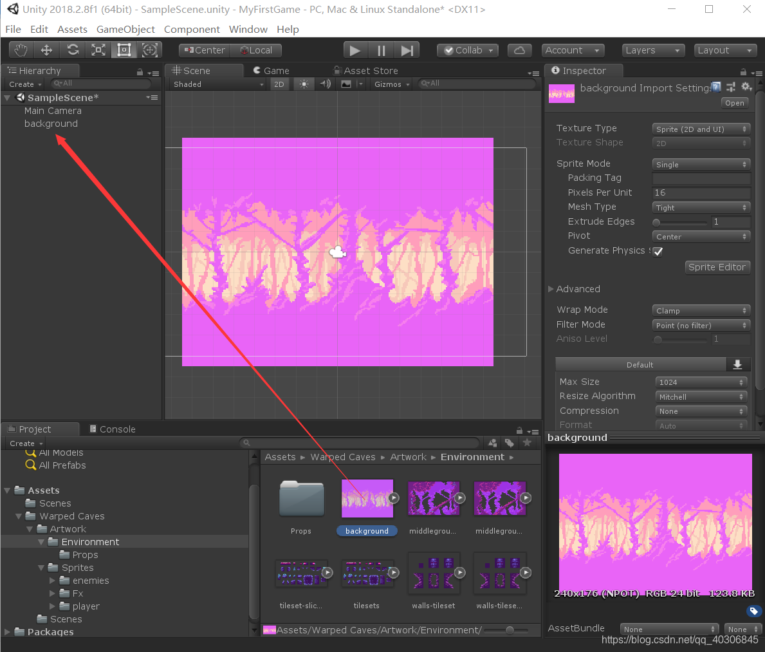Image resolution: width=765 pixels, height=652 pixels.
Task: Open the Layout dropdown
Action: point(725,50)
